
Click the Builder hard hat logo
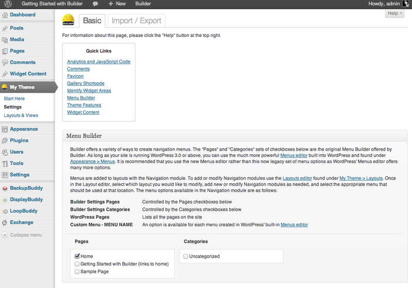tap(68, 20)
